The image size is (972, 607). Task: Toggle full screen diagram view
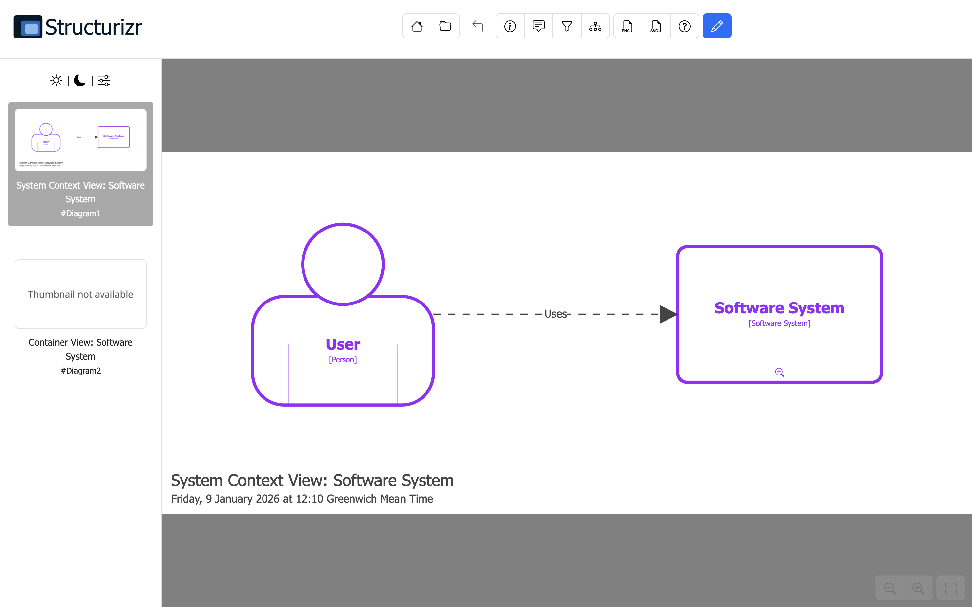point(950,588)
